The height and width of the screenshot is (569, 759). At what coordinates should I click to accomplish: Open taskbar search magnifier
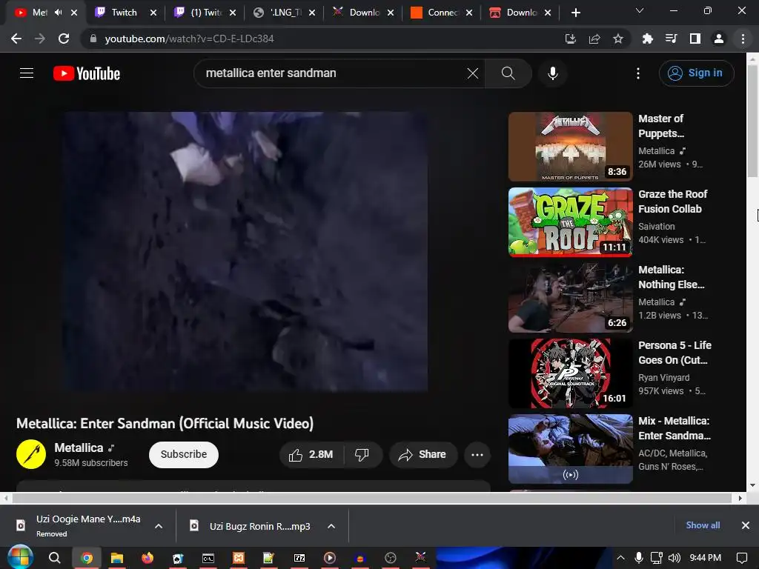coord(55,558)
